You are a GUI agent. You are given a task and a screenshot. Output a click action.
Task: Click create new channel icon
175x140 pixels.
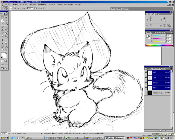point(165,130)
